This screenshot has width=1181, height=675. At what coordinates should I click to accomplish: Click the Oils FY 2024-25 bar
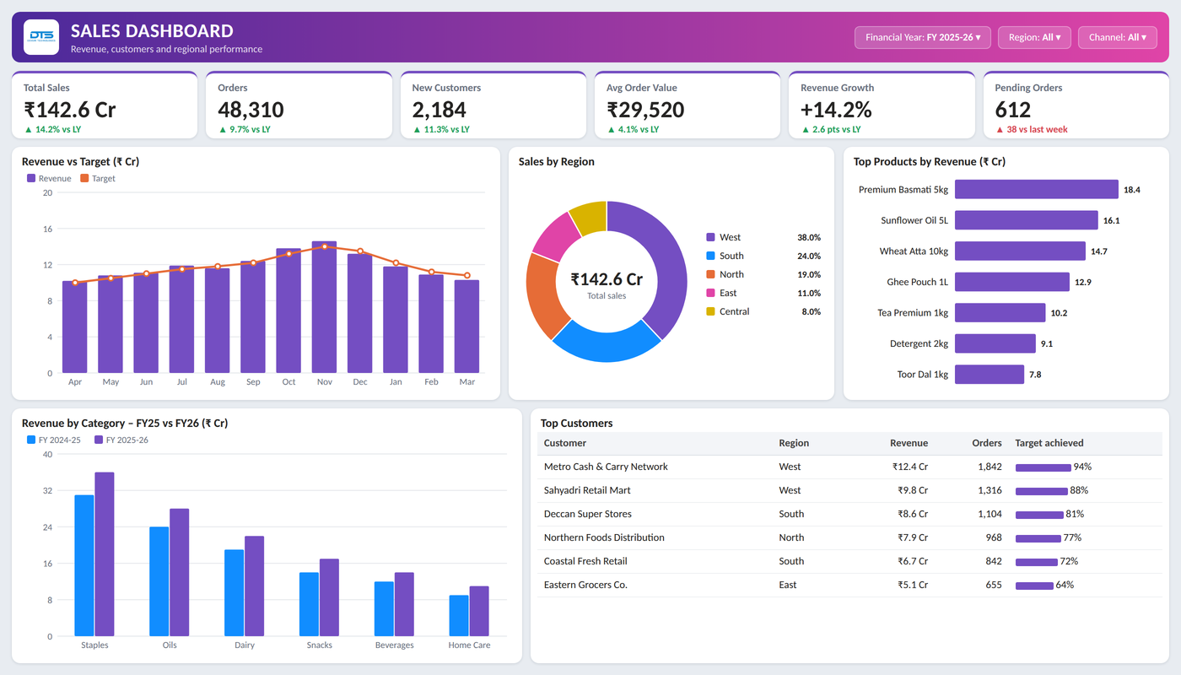[159, 581]
